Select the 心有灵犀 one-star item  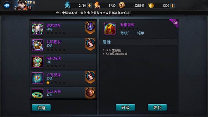coord(64,78)
